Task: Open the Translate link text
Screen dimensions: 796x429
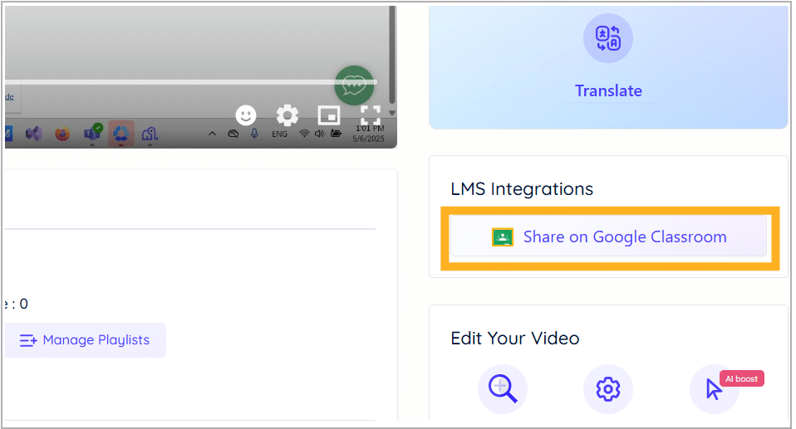Action: 608,90
